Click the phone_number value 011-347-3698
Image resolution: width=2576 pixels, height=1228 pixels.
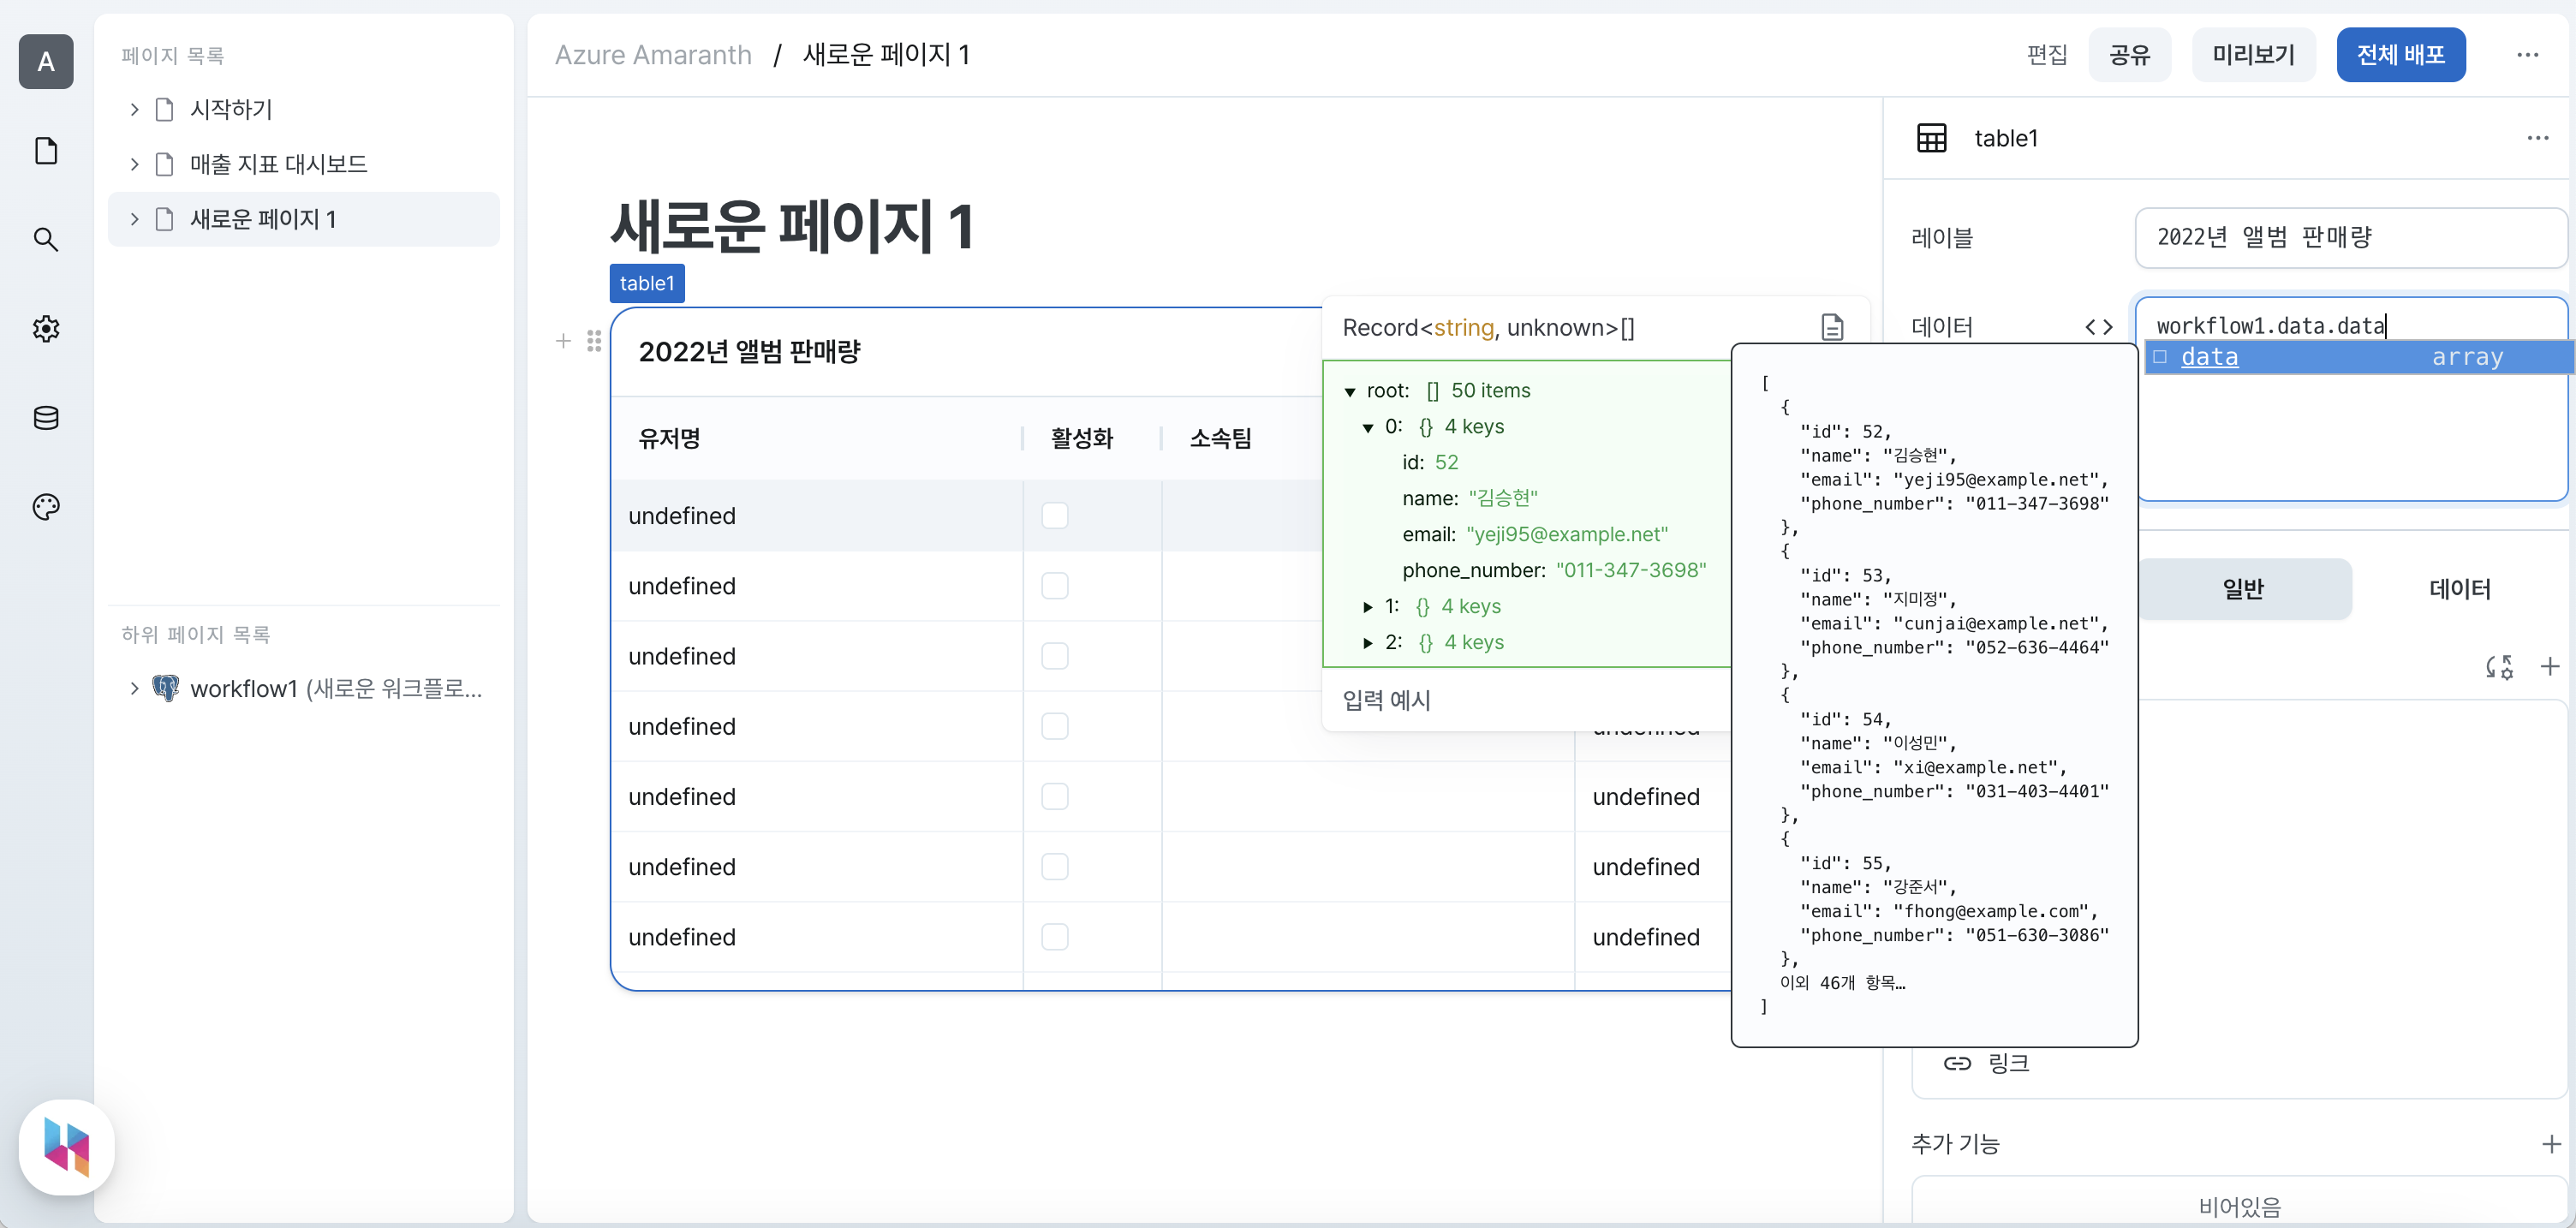(1630, 571)
